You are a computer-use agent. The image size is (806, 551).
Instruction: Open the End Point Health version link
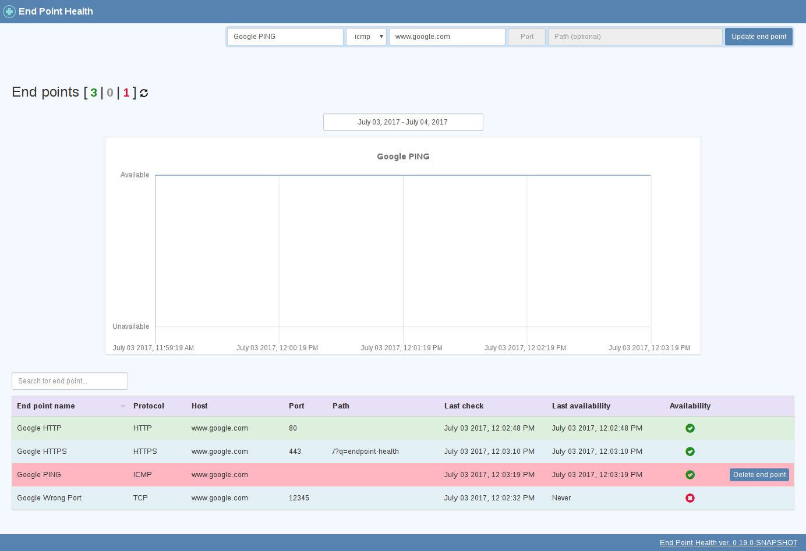tap(728, 542)
